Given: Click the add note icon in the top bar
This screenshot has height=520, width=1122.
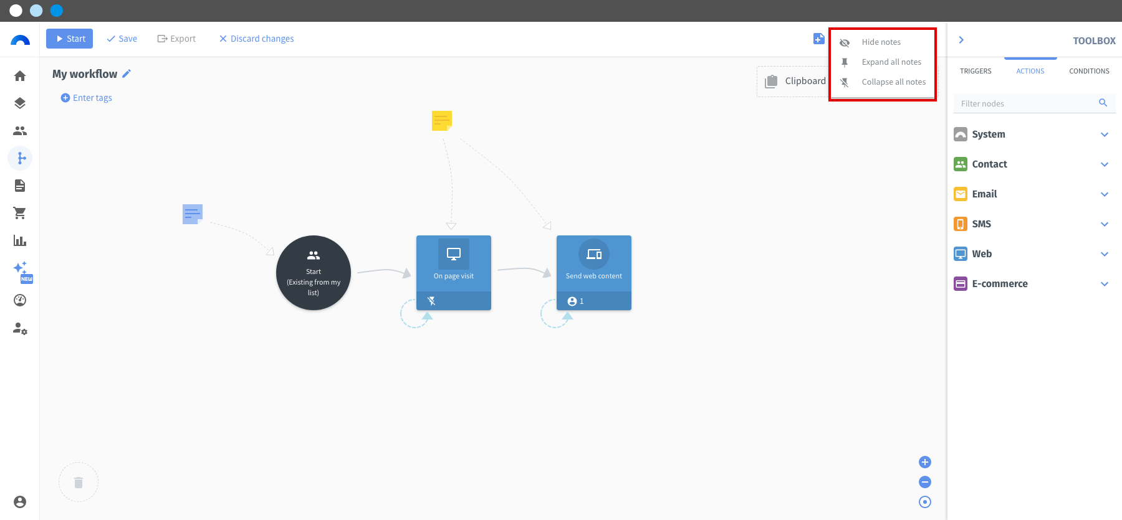Looking at the screenshot, I should (x=819, y=39).
